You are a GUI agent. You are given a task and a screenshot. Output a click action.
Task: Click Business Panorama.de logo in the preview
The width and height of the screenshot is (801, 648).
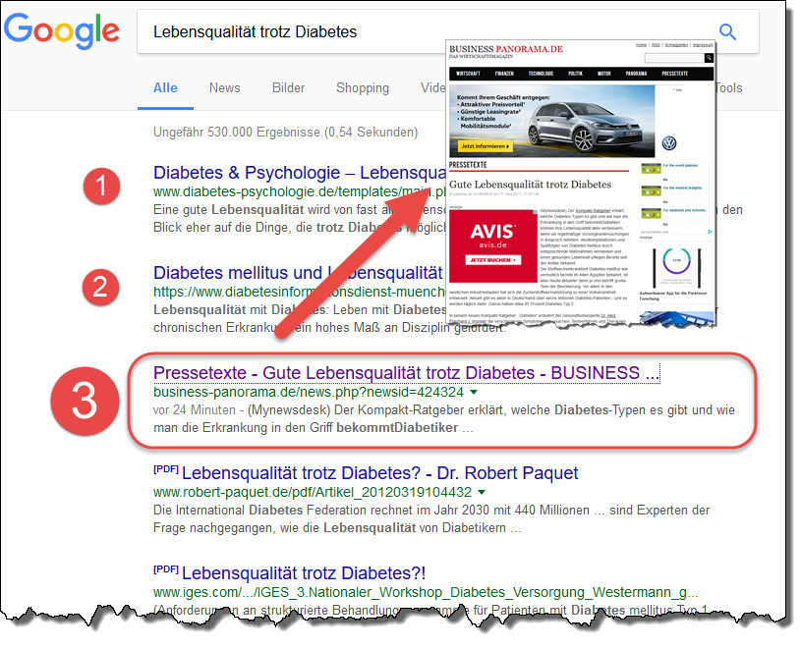[x=506, y=50]
